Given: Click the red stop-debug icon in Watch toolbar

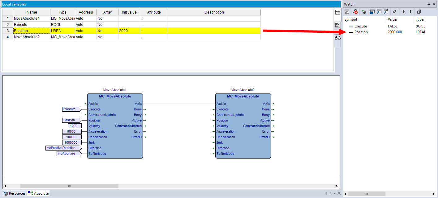Looking at the screenshot, I should coord(355,12).
